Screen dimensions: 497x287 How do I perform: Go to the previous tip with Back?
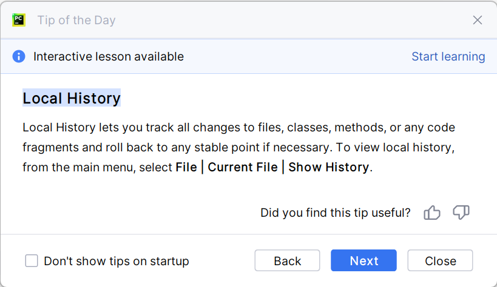(x=287, y=261)
